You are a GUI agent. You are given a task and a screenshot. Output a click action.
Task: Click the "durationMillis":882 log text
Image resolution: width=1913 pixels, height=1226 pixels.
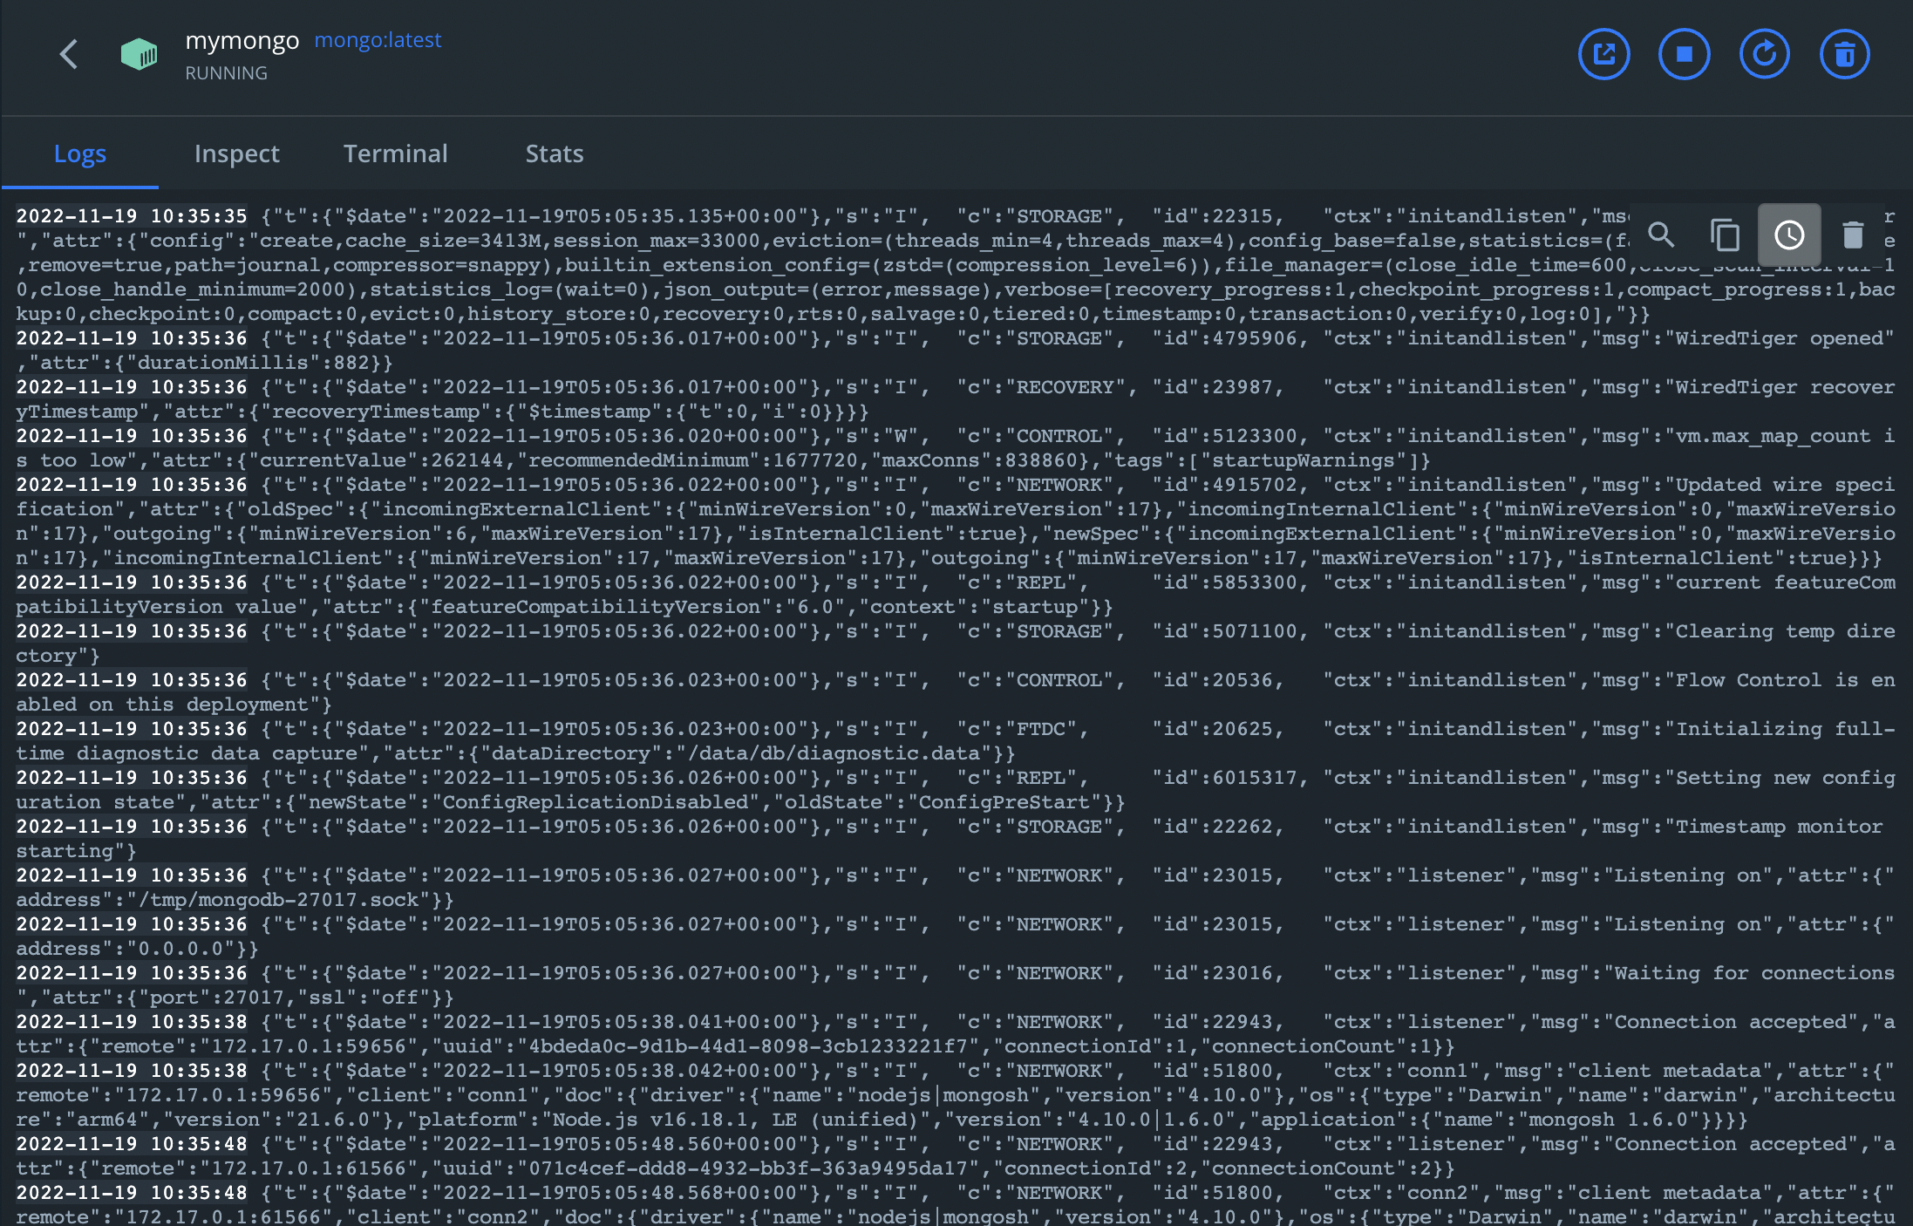pos(248,363)
